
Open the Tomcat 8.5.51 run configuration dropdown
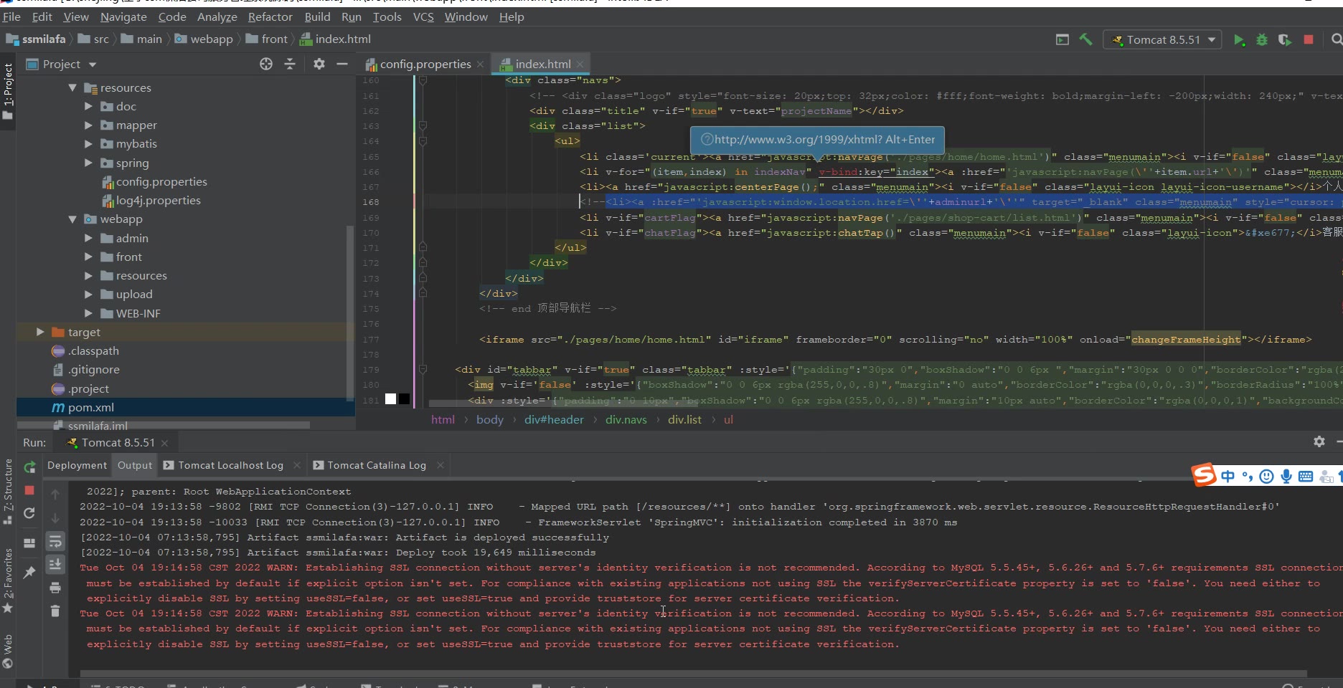[x=1162, y=40]
